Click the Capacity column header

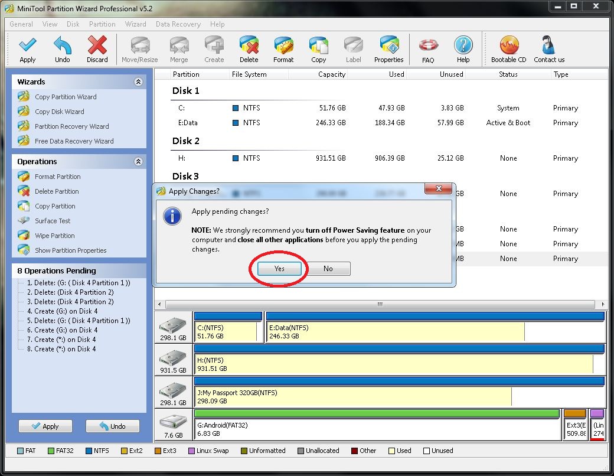332,74
